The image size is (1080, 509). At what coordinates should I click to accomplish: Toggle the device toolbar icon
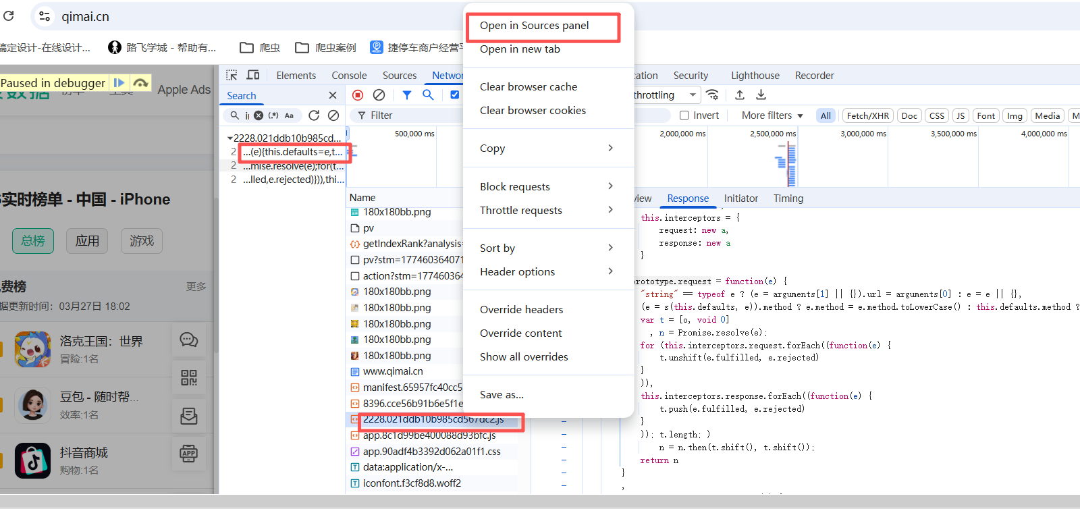coord(253,75)
